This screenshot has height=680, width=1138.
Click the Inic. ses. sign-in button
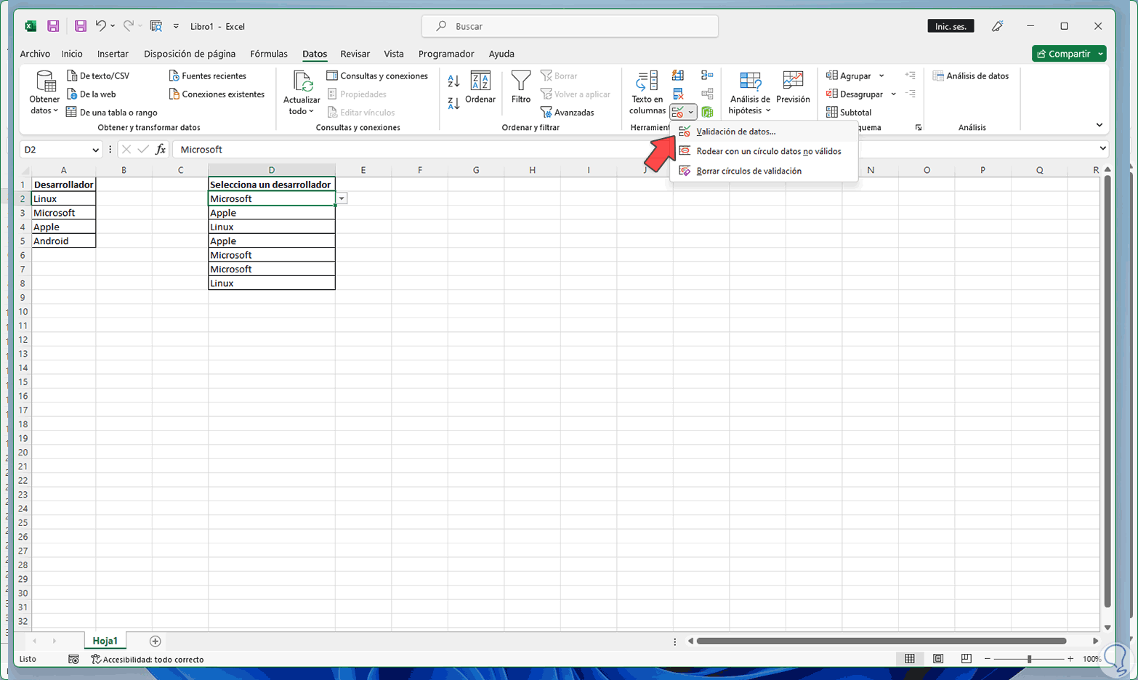[x=951, y=26]
